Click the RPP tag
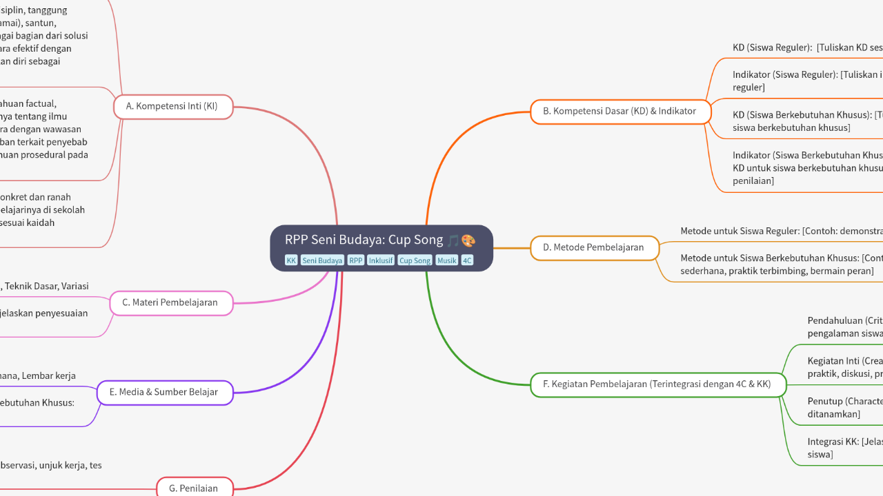Screen dimensions: 883x496 tap(356, 260)
